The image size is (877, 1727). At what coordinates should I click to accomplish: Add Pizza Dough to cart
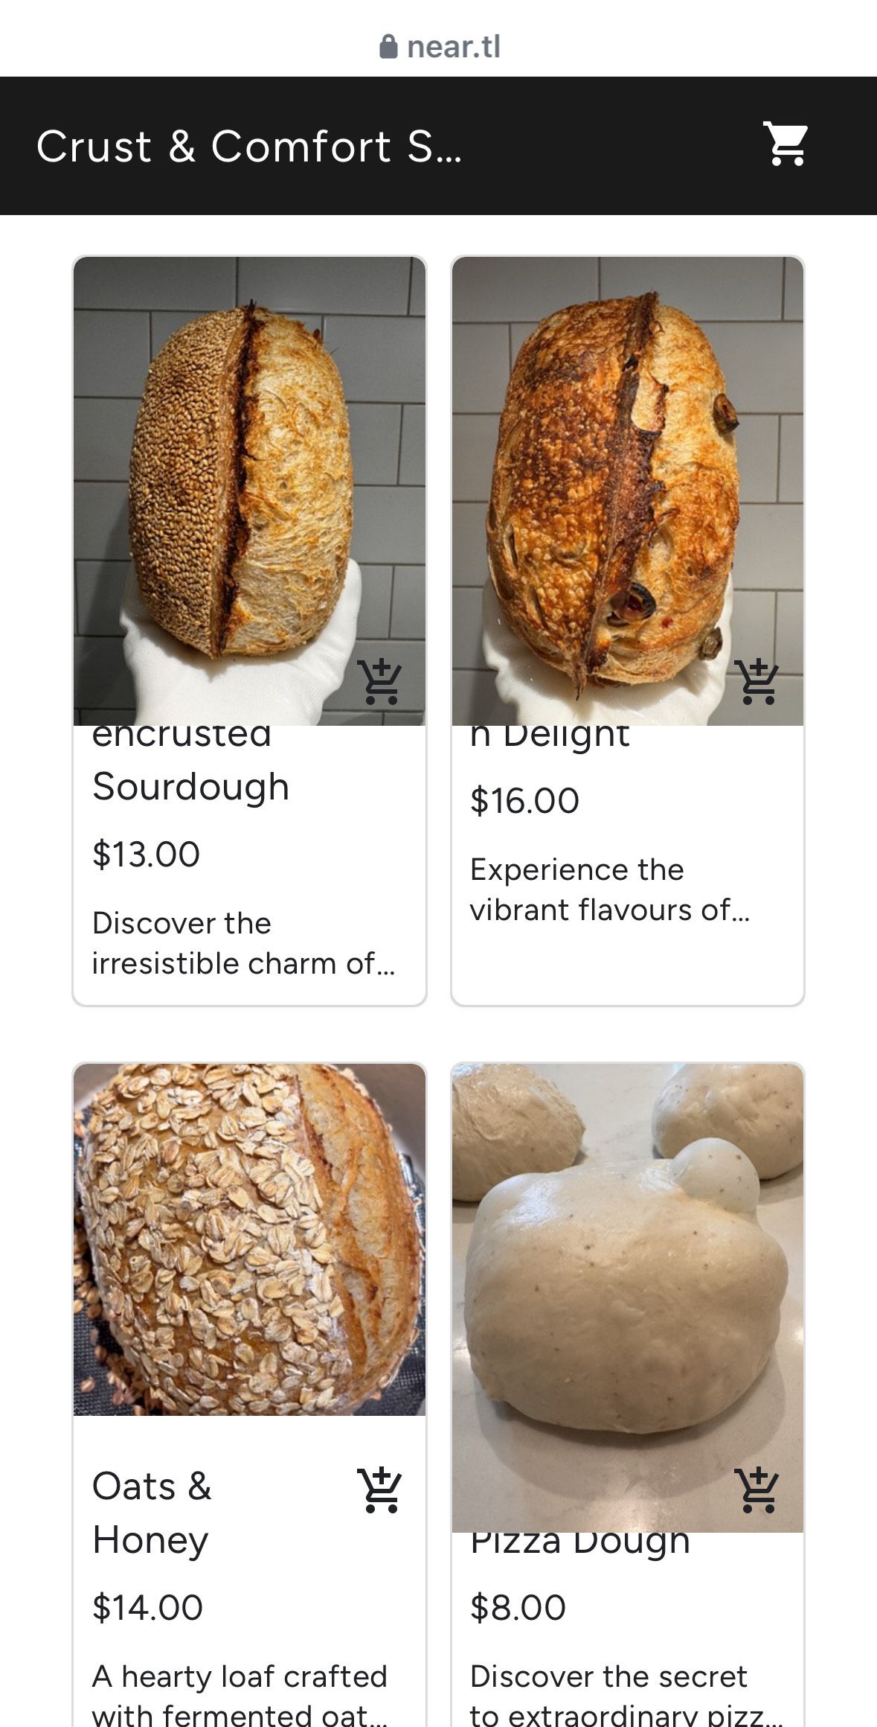pos(756,1490)
